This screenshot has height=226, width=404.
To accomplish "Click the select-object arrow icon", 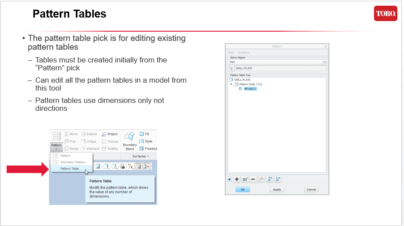I will tap(231, 68).
